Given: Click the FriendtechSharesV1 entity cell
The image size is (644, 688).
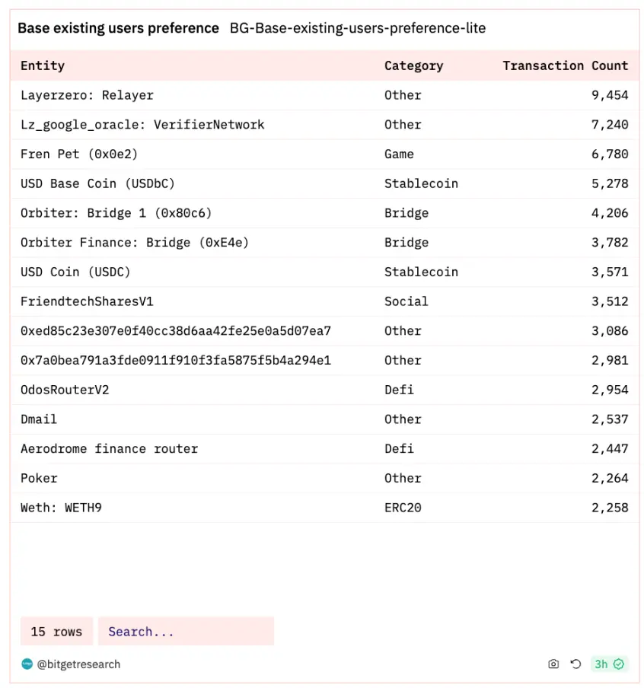Looking at the screenshot, I should (87, 301).
